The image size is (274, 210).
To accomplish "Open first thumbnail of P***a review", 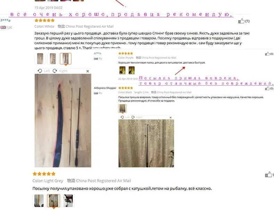I will coord(40,58).
